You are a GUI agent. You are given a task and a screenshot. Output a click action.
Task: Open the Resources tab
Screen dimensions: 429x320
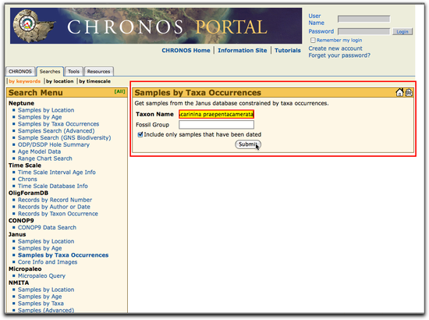click(x=98, y=72)
